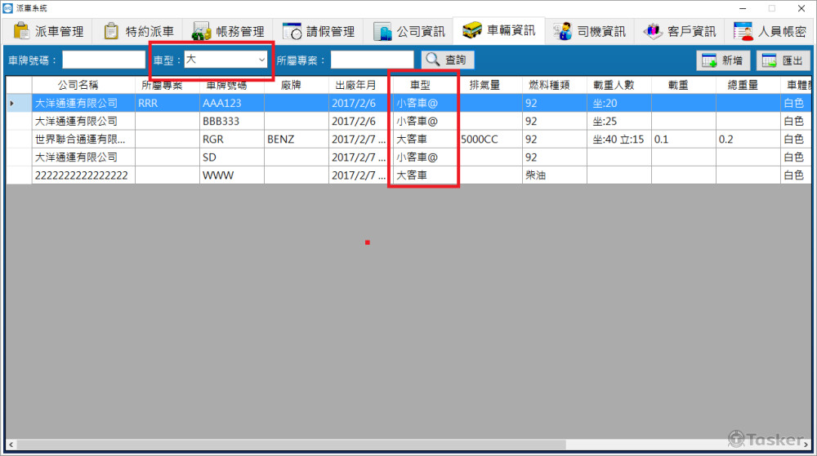Sort by the 出廠年月 column header
This screenshot has width=817, height=456.
(x=355, y=85)
